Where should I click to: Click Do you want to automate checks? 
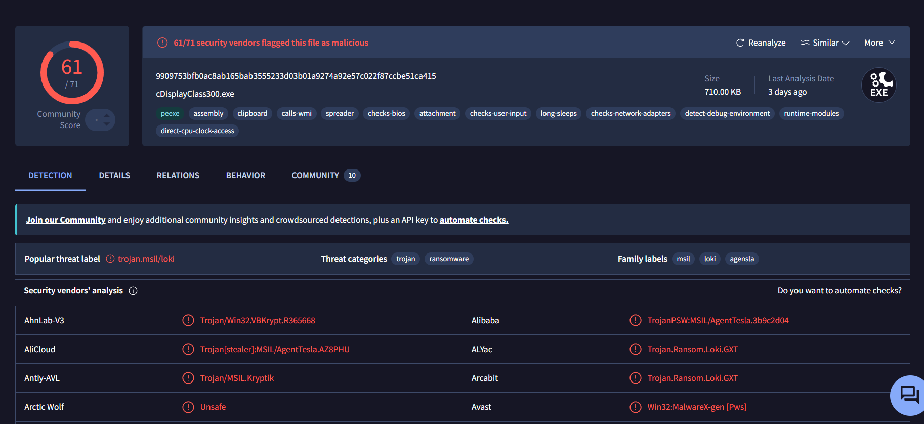(x=839, y=290)
